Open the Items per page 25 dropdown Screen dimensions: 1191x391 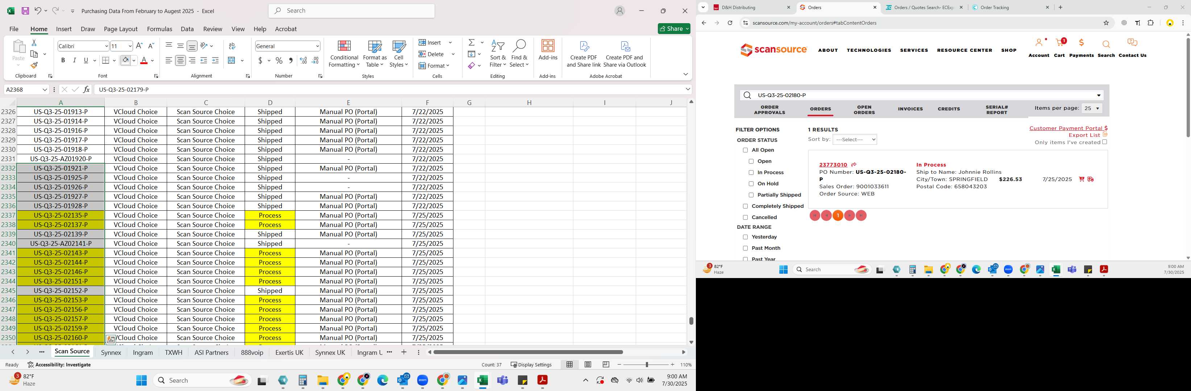(1092, 109)
